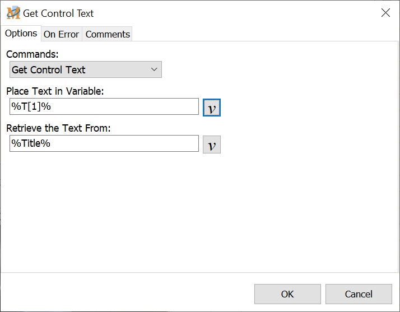Focus the Place Text in Variable field

104,106
